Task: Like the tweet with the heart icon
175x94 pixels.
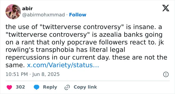Action: coord(9,87)
